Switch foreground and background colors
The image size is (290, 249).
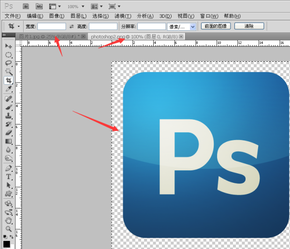[x=12, y=237]
